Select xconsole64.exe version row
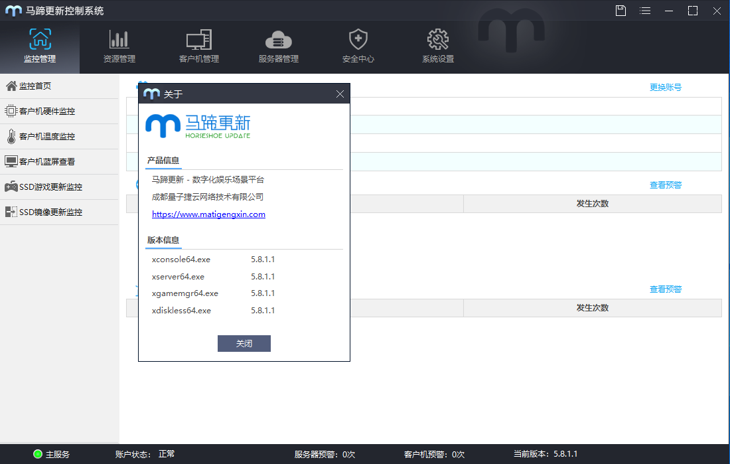730x464 pixels. tap(213, 260)
